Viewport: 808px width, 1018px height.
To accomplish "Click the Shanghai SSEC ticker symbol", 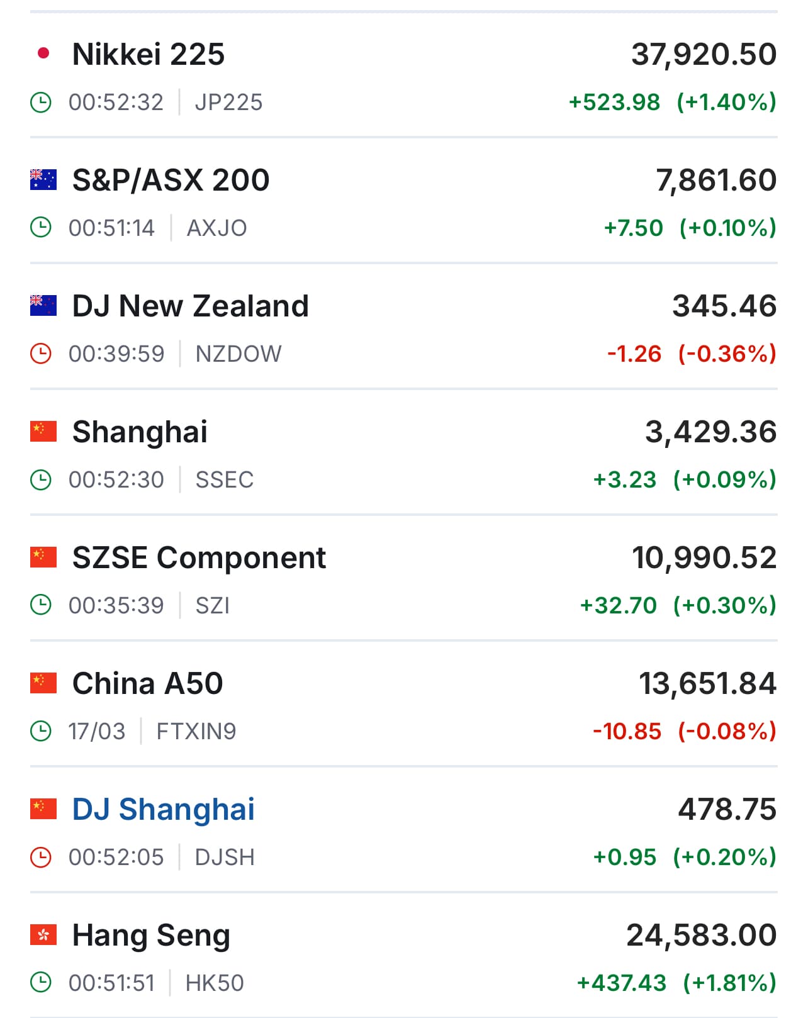I will coord(225,479).
